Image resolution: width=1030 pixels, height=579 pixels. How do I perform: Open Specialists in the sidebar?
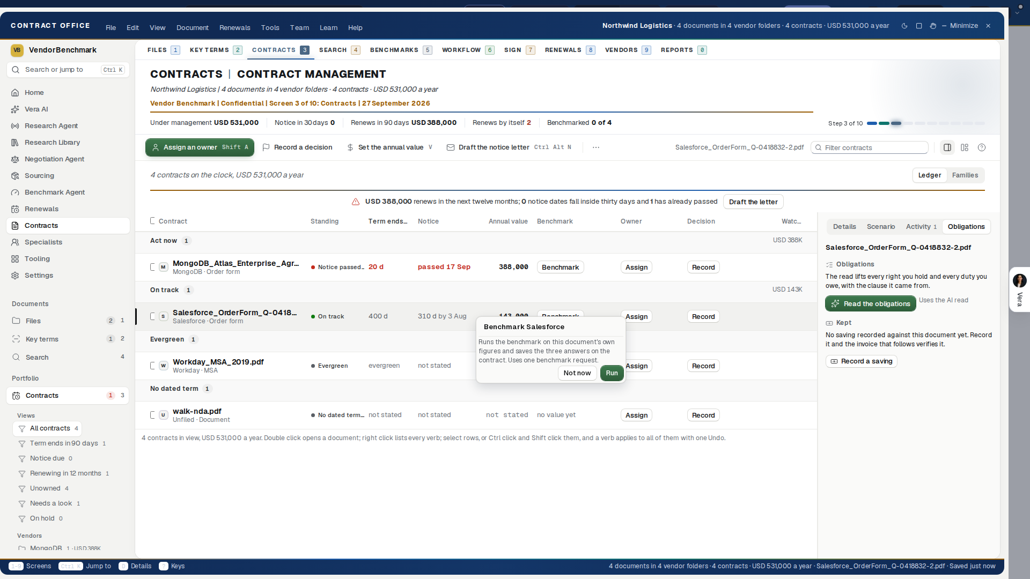(x=68, y=242)
